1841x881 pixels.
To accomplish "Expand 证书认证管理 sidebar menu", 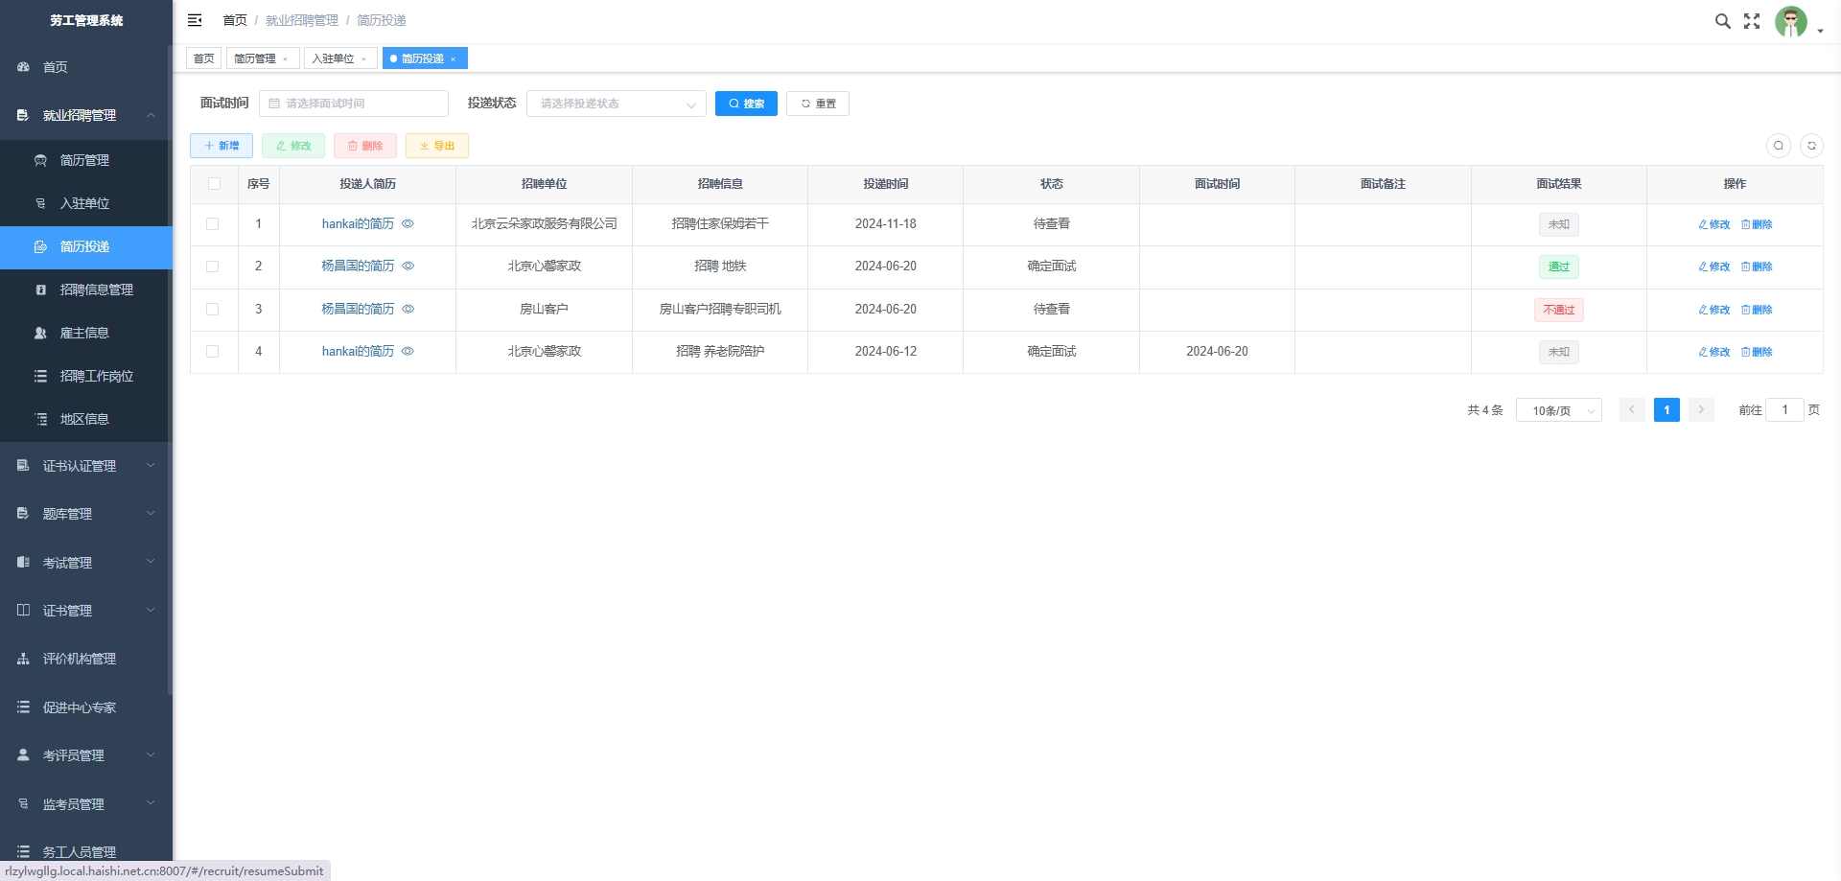I will (x=86, y=466).
